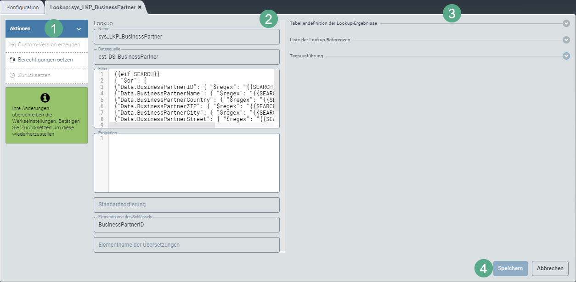
Task: Select Custom-Version erzeugen in the Aktionen panel
Action: pos(46,44)
